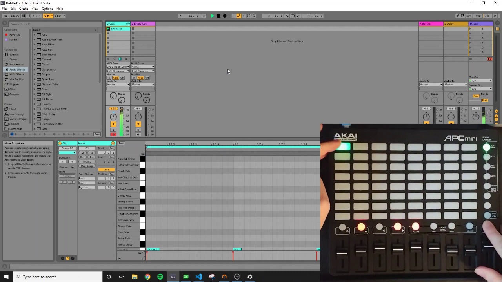Select Instruments category in browser
This screenshot has width=502, height=282.
[16, 64]
